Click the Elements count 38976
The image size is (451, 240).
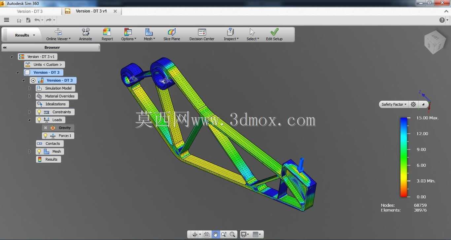point(420,210)
